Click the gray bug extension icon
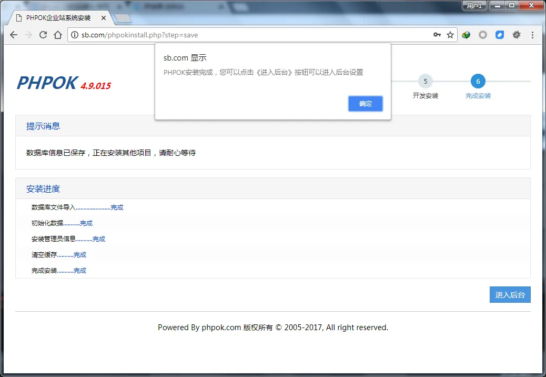Viewport: 546px width, 377px height. [x=517, y=35]
